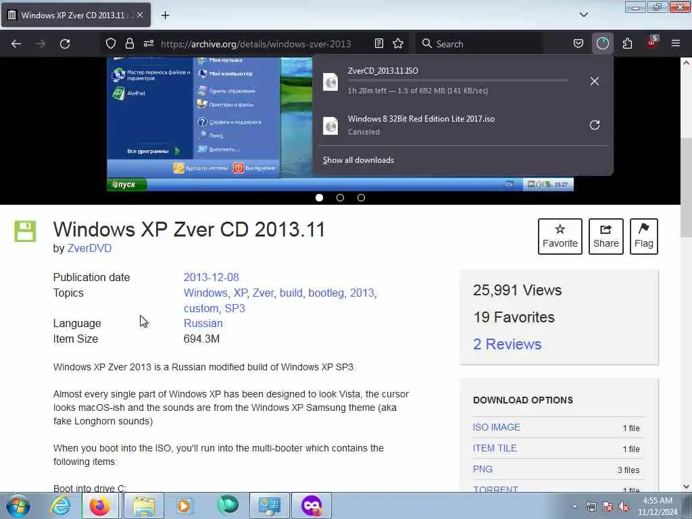Image resolution: width=692 pixels, height=519 pixels.
Task: Click the control panel taskbar icon
Action: [270, 505]
